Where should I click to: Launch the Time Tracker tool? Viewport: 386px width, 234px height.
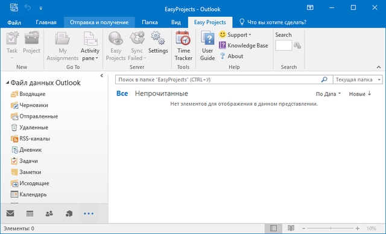tap(183, 46)
